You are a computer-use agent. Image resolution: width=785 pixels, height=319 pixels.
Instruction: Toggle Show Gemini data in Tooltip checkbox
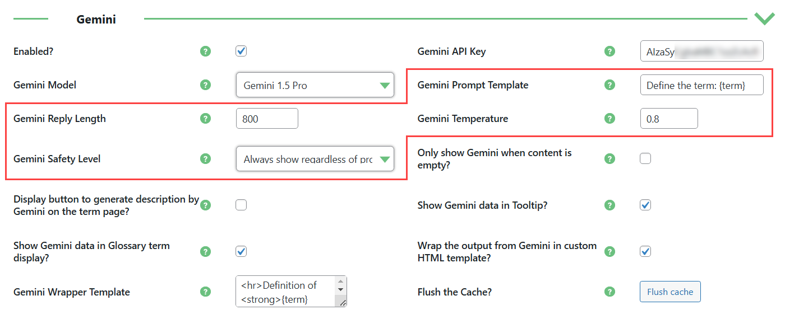[645, 205]
